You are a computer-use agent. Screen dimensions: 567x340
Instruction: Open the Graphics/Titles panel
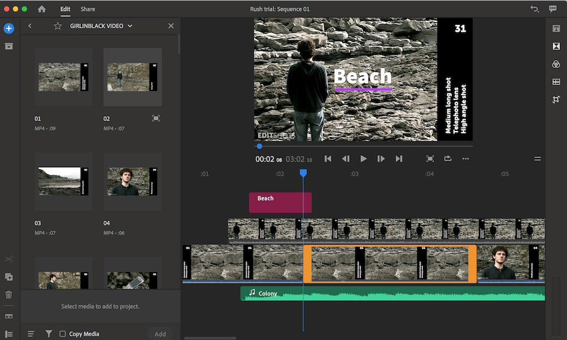pyautogui.click(x=556, y=28)
